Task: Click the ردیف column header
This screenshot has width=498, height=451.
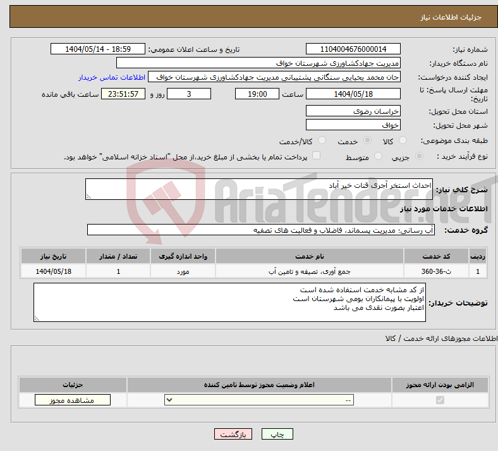Action: click(478, 256)
